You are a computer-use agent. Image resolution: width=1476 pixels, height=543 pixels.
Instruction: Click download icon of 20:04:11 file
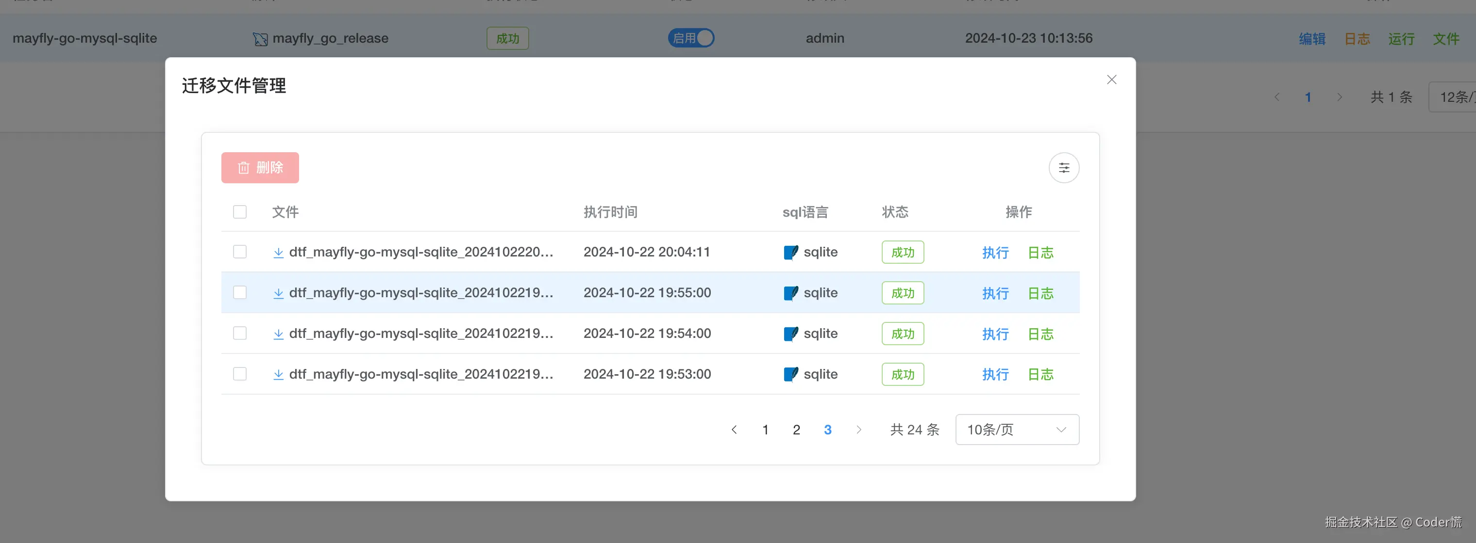[279, 252]
